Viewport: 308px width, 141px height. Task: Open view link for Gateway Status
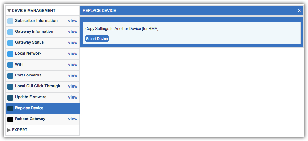pyautogui.click(x=73, y=43)
